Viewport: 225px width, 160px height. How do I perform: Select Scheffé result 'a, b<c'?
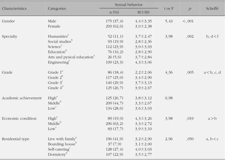(x=212, y=139)
